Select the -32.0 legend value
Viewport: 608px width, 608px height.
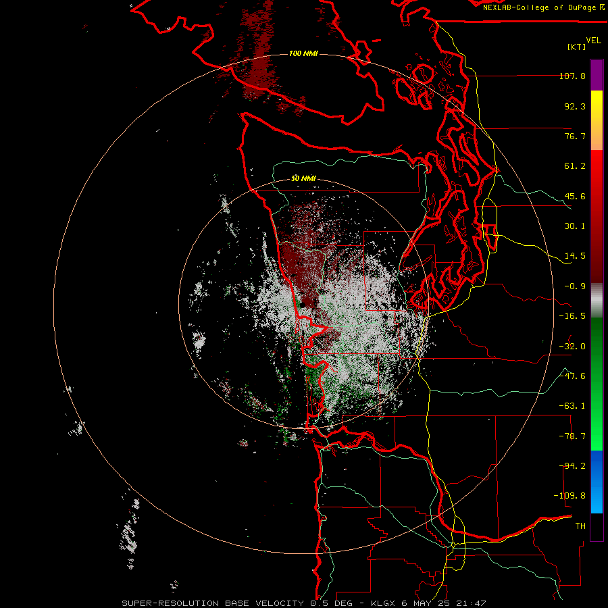(572, 347)
